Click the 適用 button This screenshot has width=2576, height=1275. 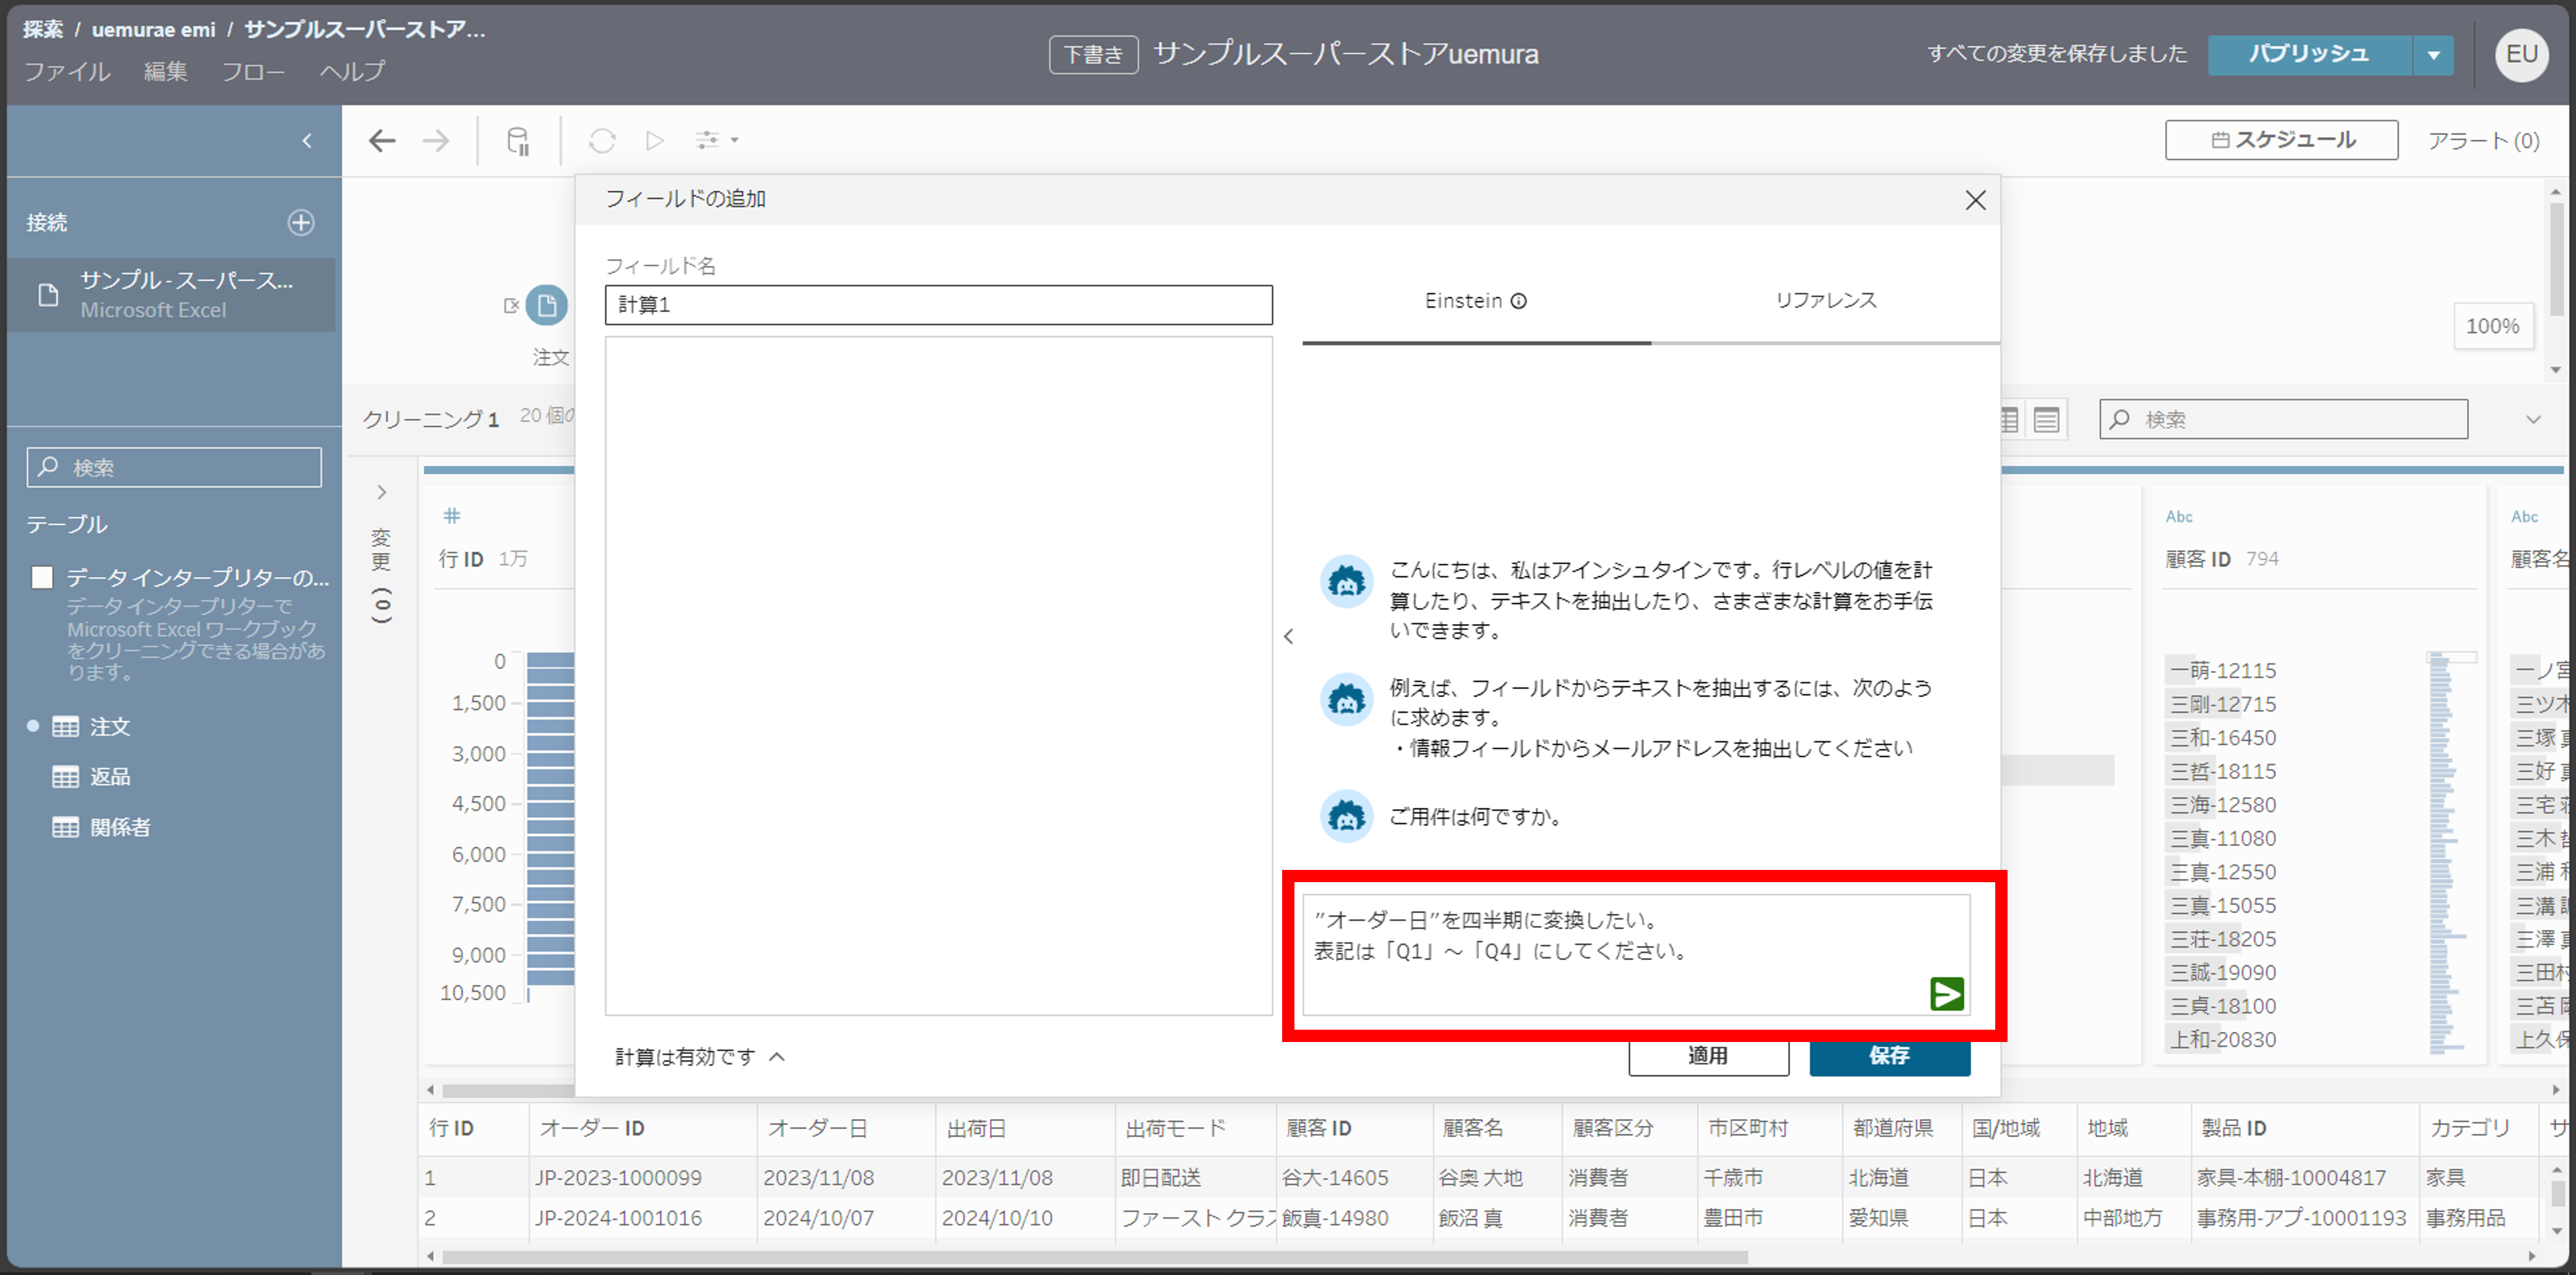coord(1708,1056)
